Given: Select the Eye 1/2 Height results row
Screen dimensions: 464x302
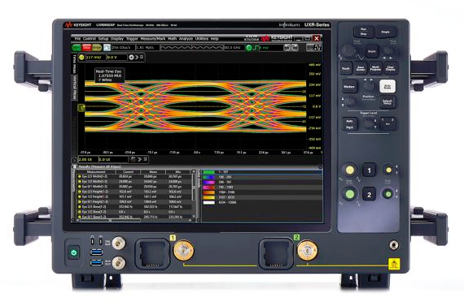Looking at the screenshot, I should click(x=134, y=196).
